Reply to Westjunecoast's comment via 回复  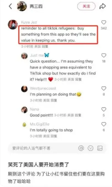pyautogui.click(x=54, y=100)
